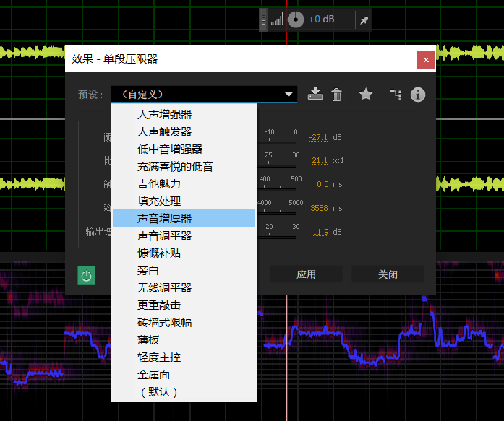This screenshot has width=504, height=421.
Task: Edit output gain value 11.9 dB
Action: click(320, 232)
